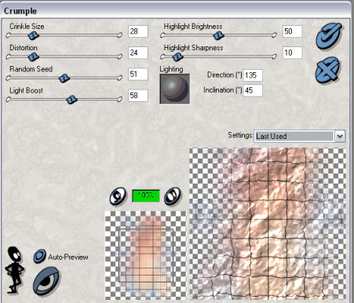354x303 pixels.
Task: Click the Crinkle Size slider handle
Action: pos(33,35)
